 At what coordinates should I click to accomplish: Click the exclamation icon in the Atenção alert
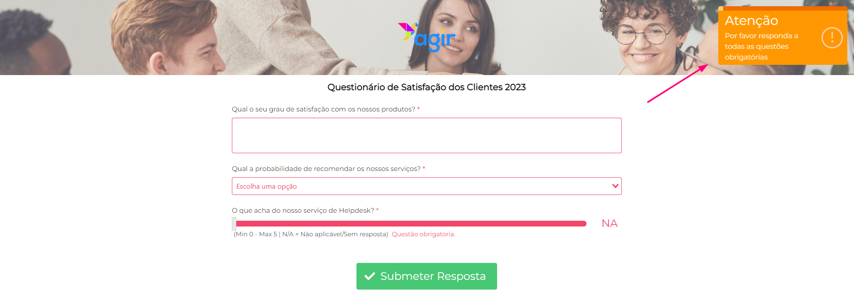coord(832,38)
